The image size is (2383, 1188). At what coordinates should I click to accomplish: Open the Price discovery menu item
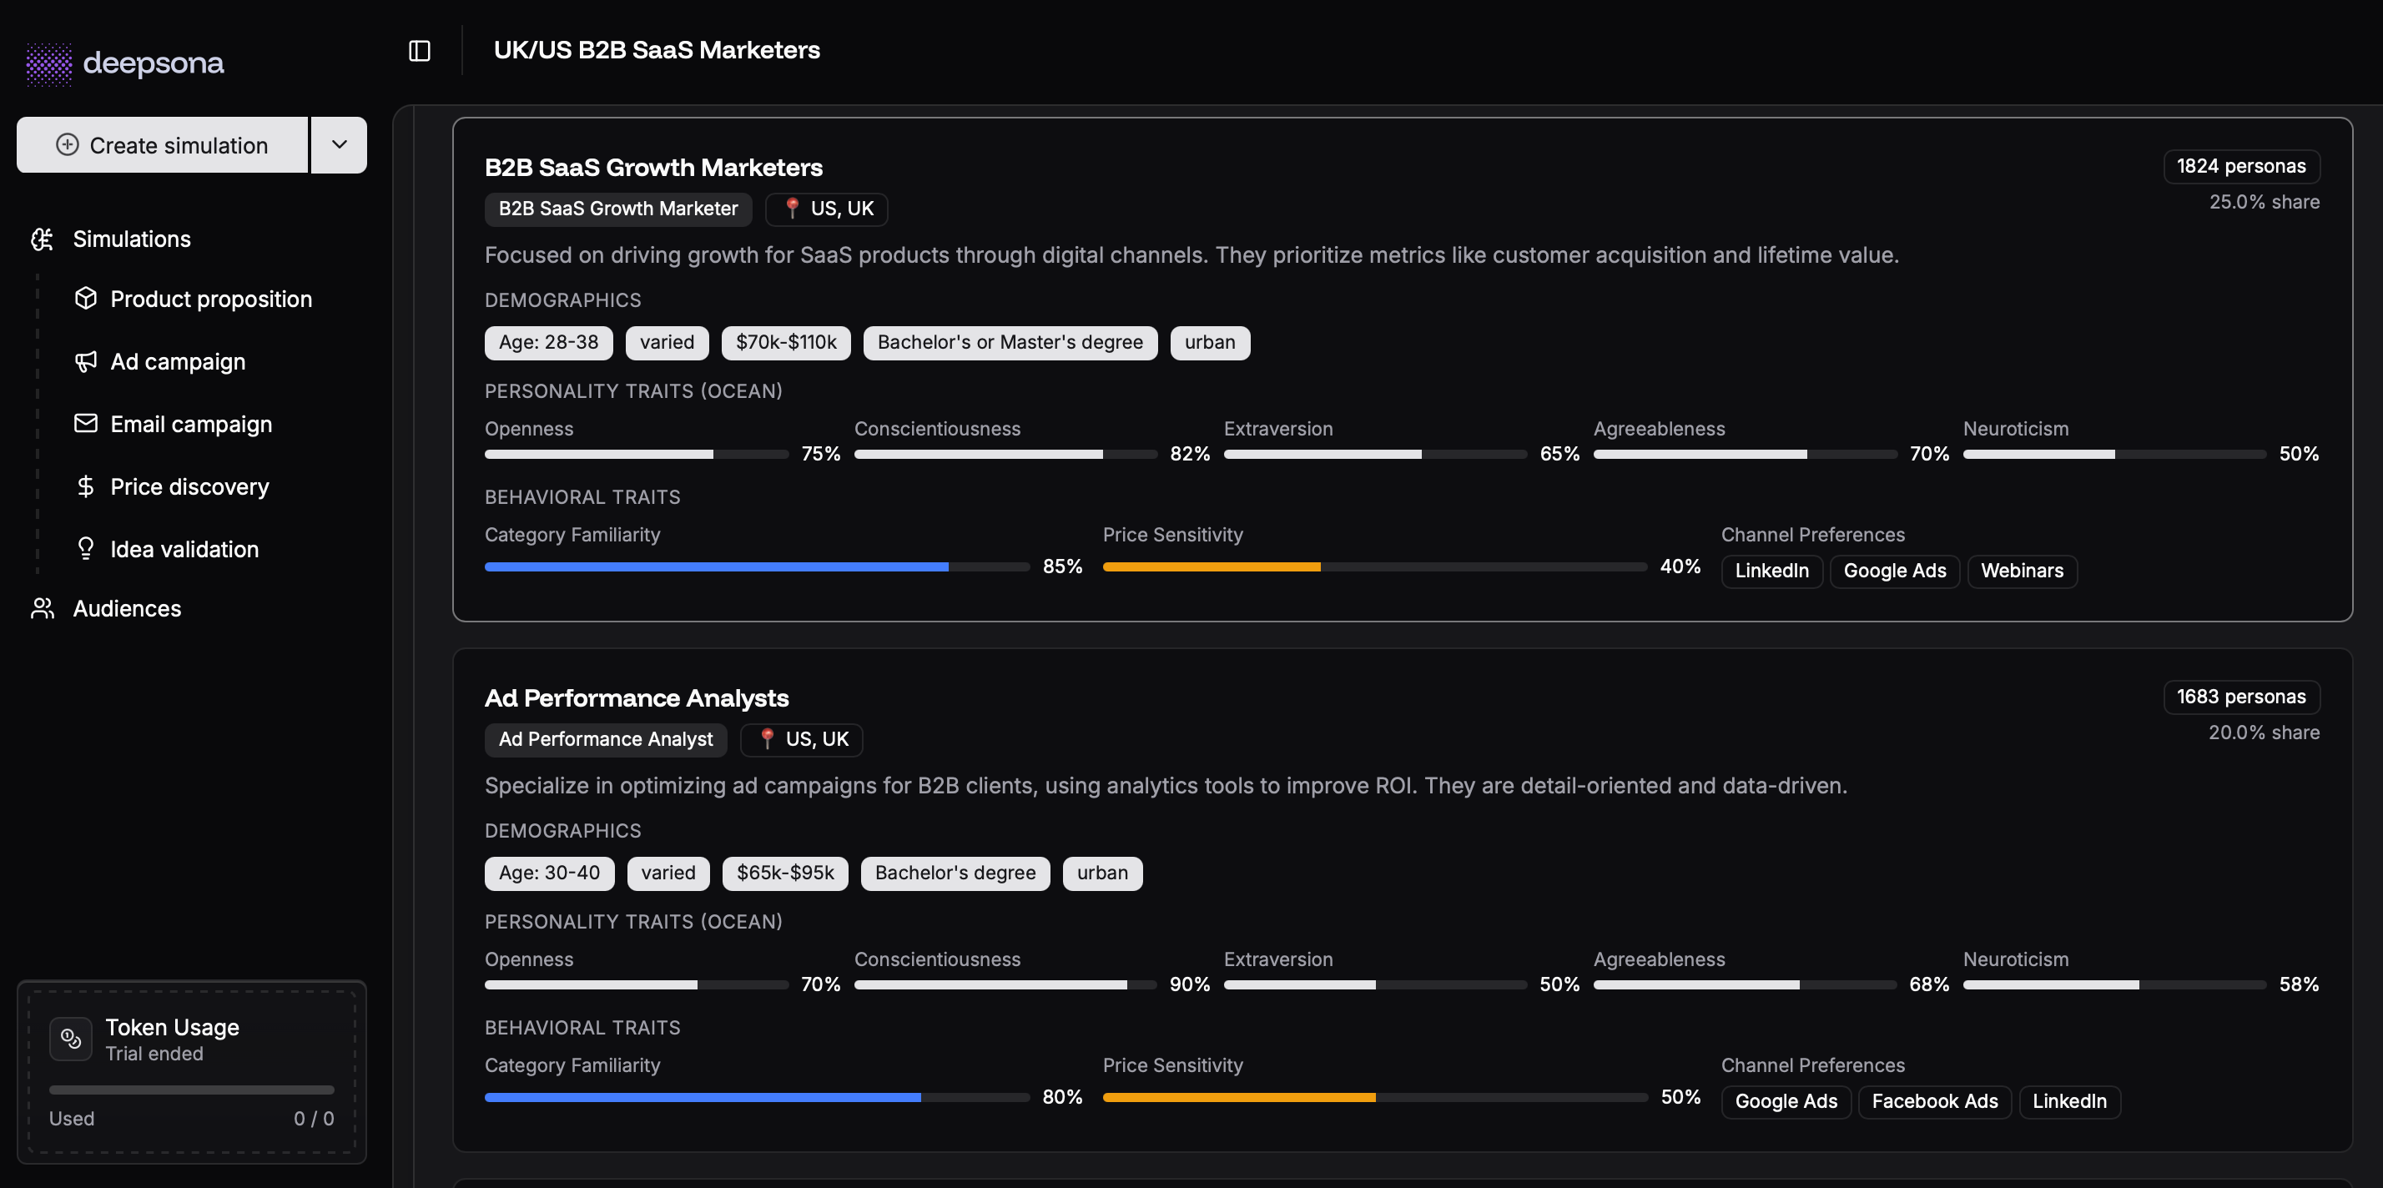(189, 486)
